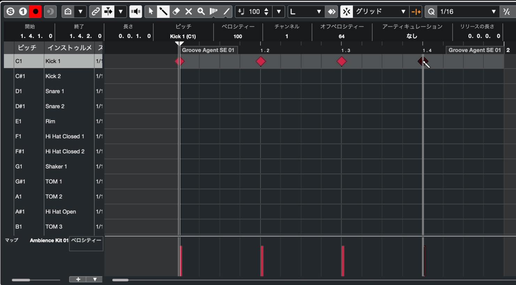Open the グリッド snap type dropdown

pos(380,11)
